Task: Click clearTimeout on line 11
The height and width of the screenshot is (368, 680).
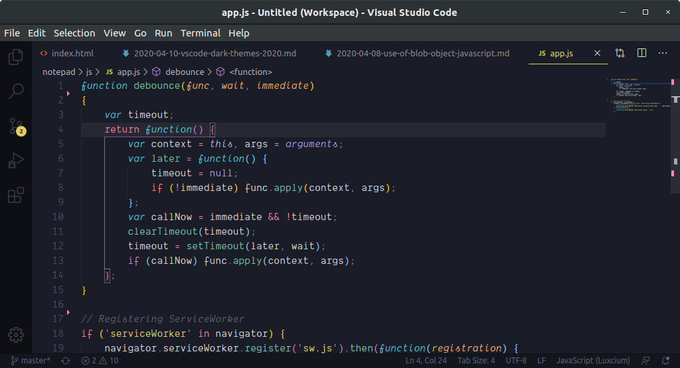Action: (163, 231)
